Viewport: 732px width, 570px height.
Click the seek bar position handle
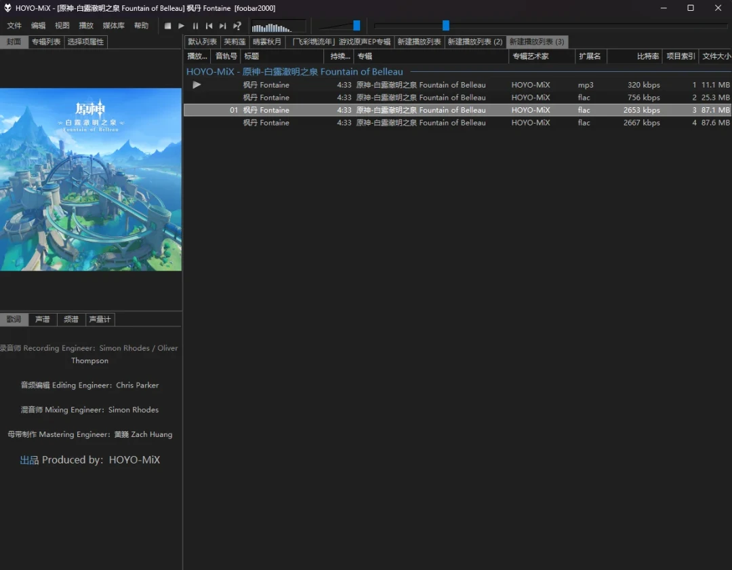pos(446,25)
